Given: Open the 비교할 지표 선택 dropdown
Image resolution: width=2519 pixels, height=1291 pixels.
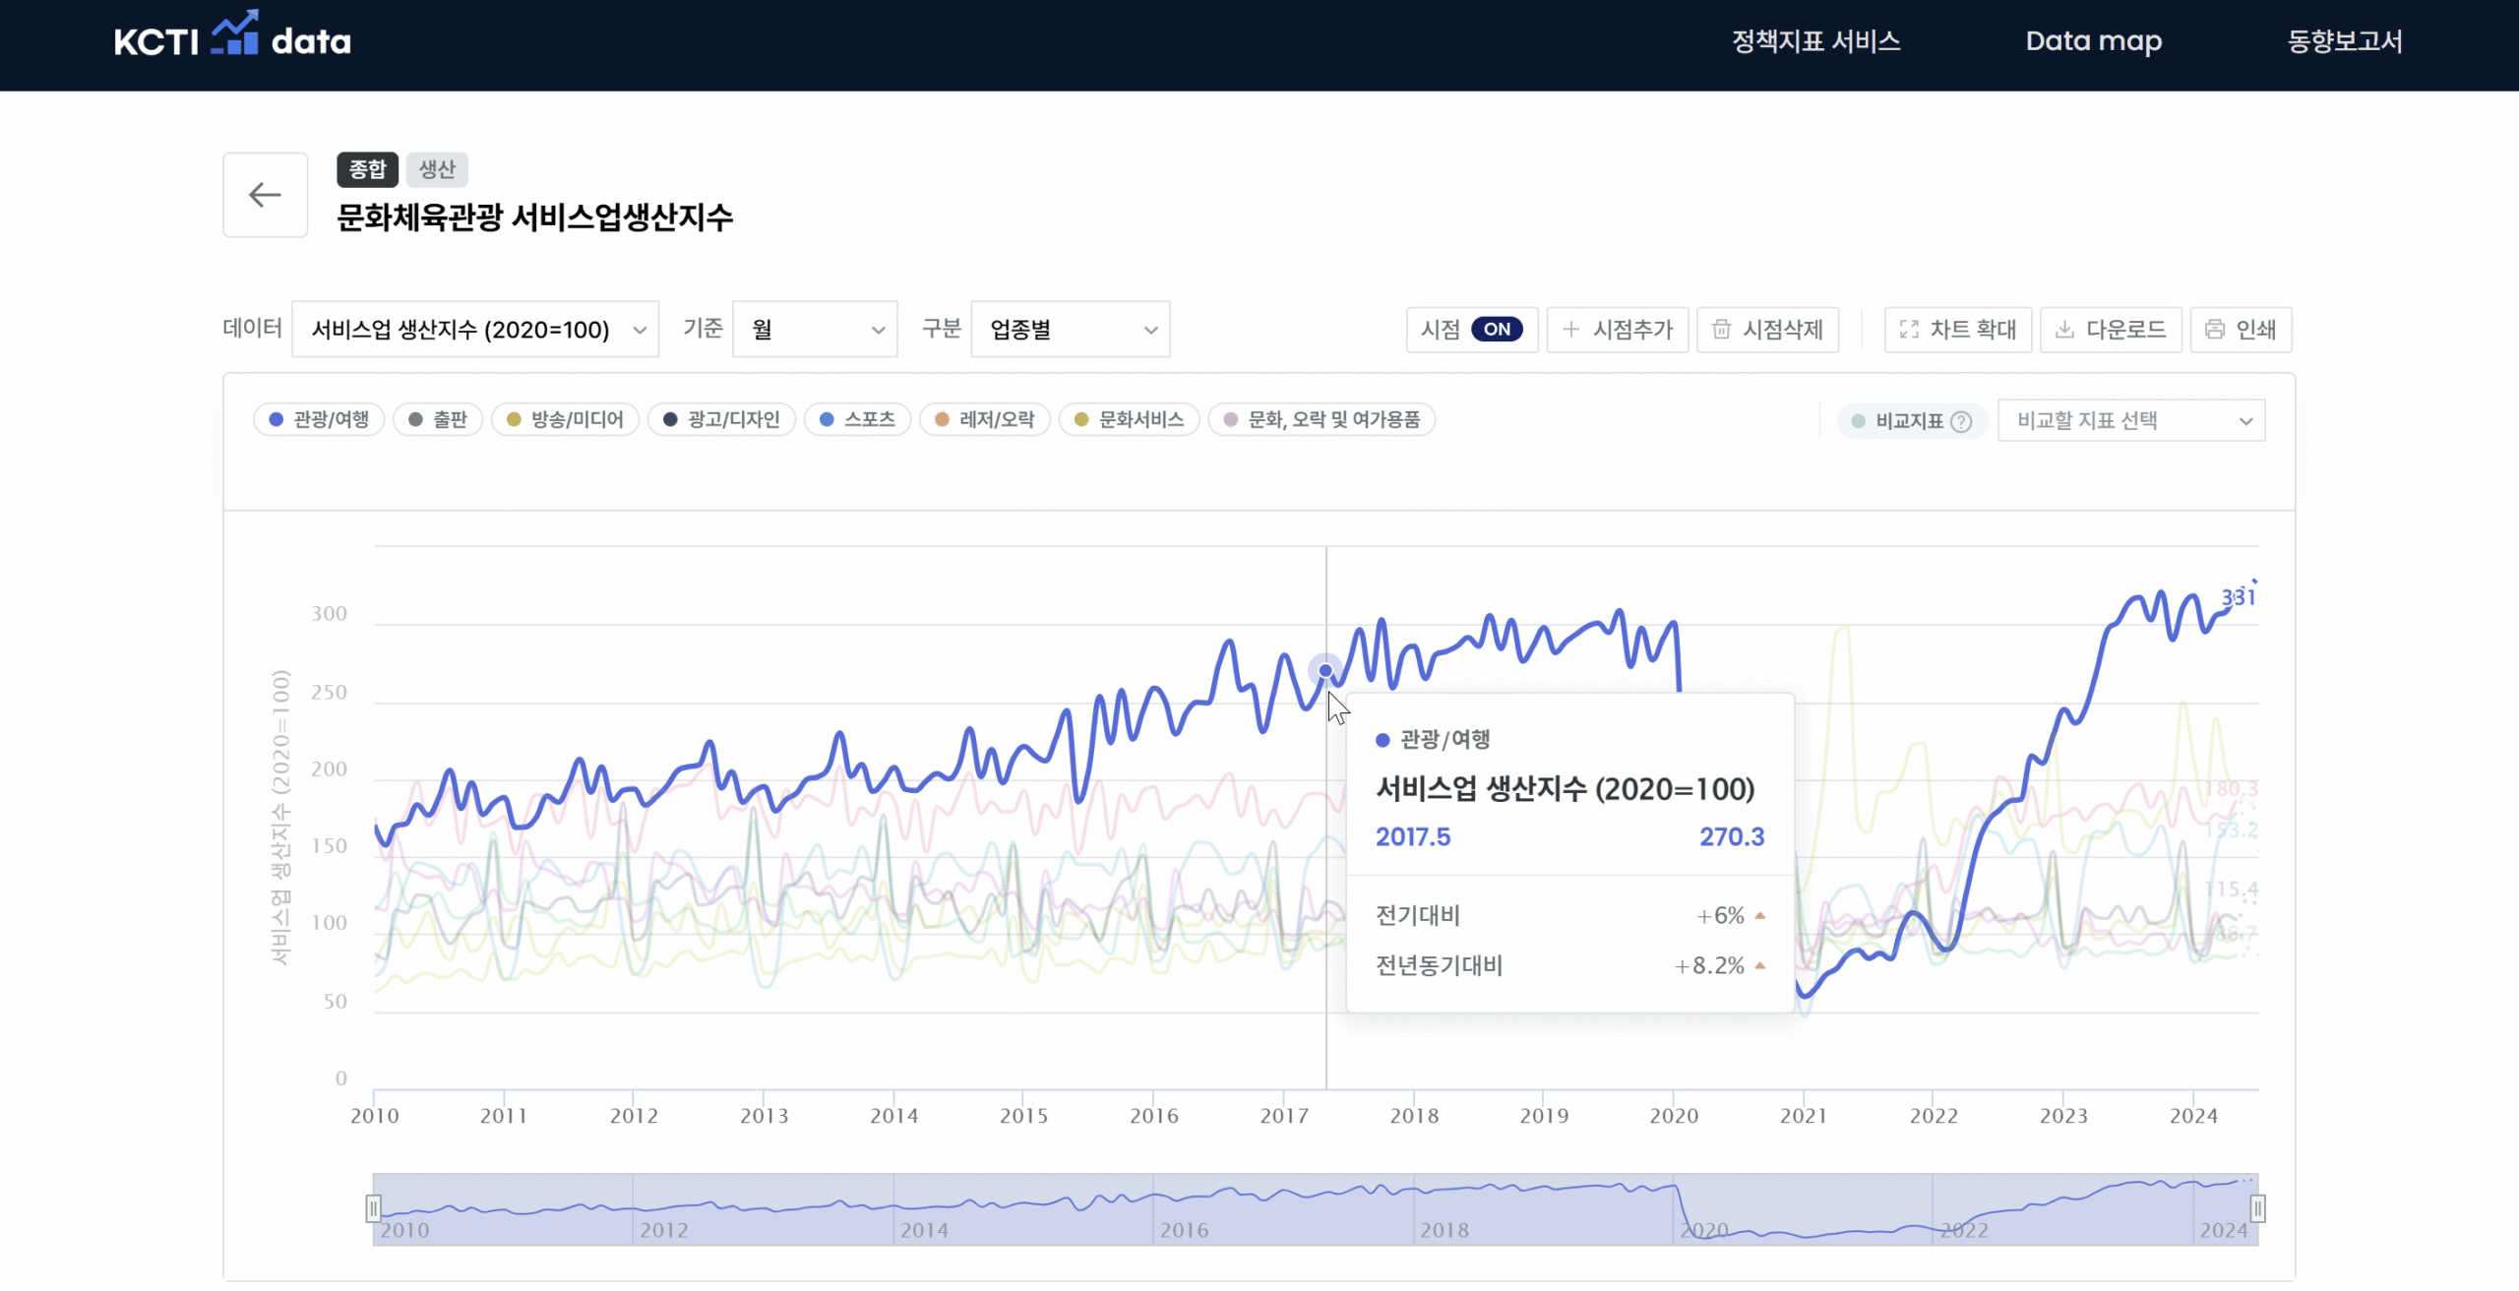Looking at the screenshot, I should [x=2131, y=421].
